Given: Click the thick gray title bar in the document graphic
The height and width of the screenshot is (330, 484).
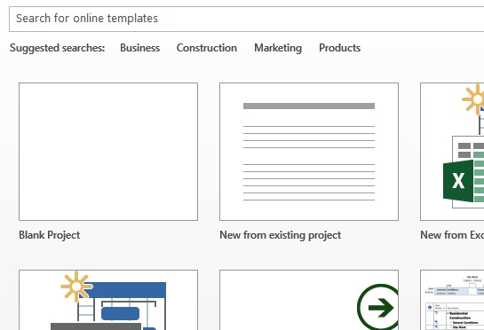Looking at the screenshot, I should 309,106.
